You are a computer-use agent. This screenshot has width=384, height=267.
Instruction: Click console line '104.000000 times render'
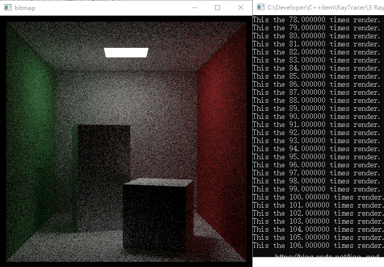pyautogui.click(x=318, y=230)
